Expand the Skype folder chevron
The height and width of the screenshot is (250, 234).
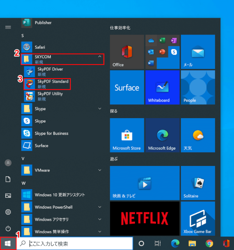pos(100,109)
